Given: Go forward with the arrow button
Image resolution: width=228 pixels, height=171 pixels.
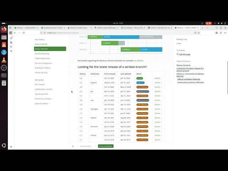Looking at the screenshot, I should point(19,33).
